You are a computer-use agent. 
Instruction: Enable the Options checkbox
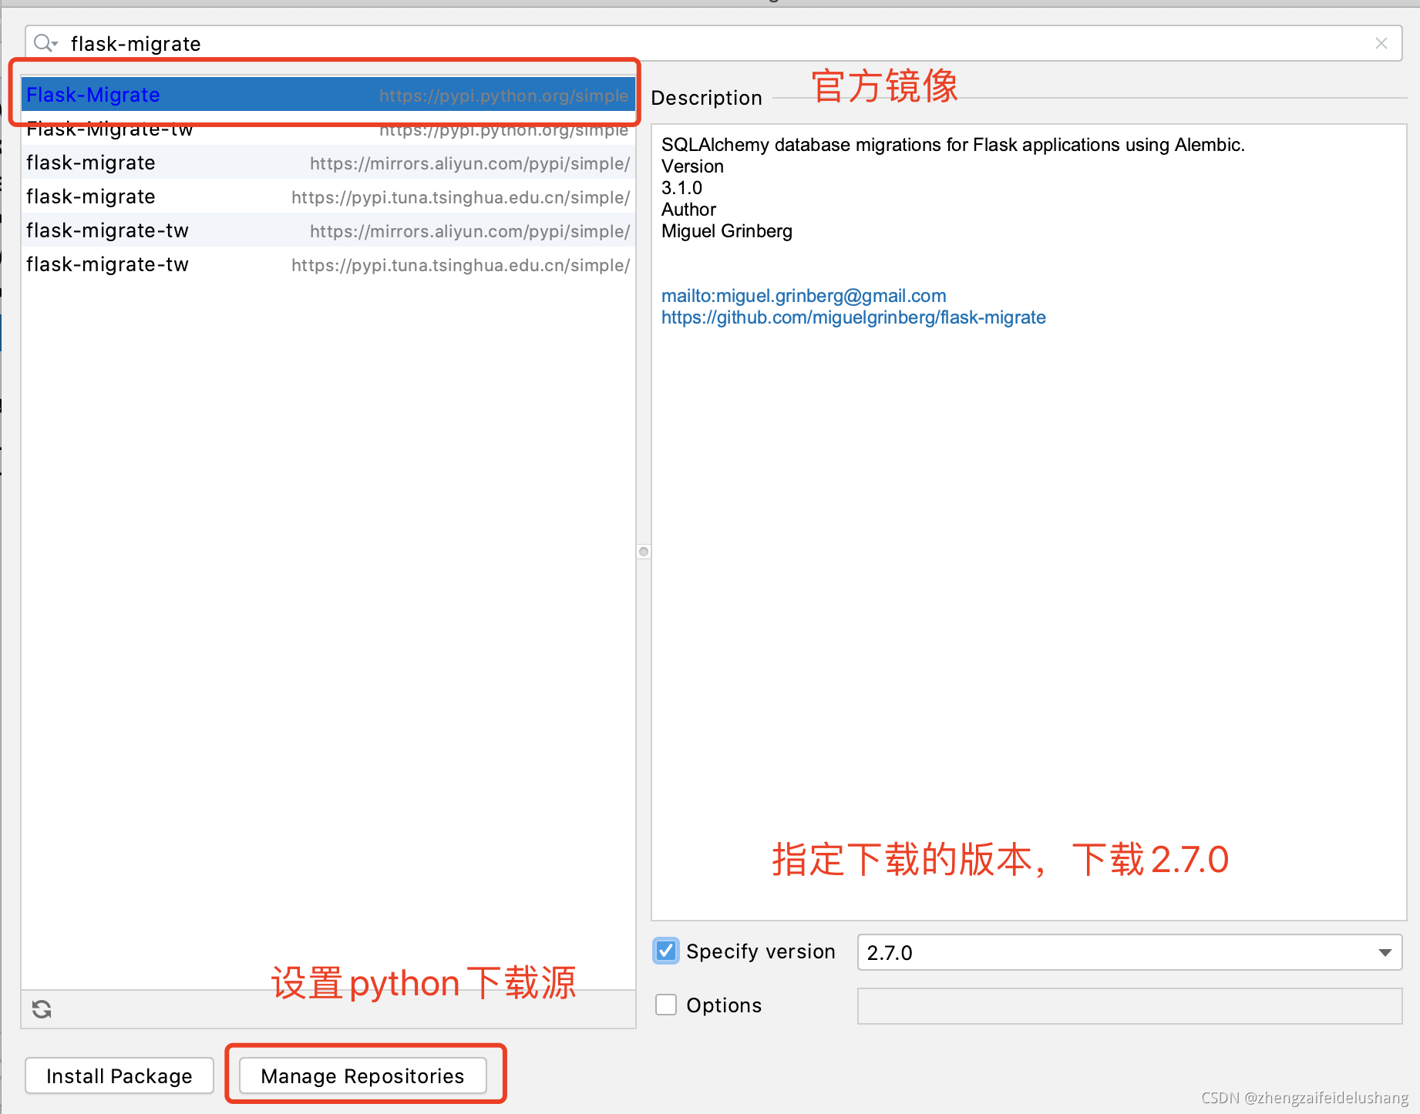point(666,1005)
